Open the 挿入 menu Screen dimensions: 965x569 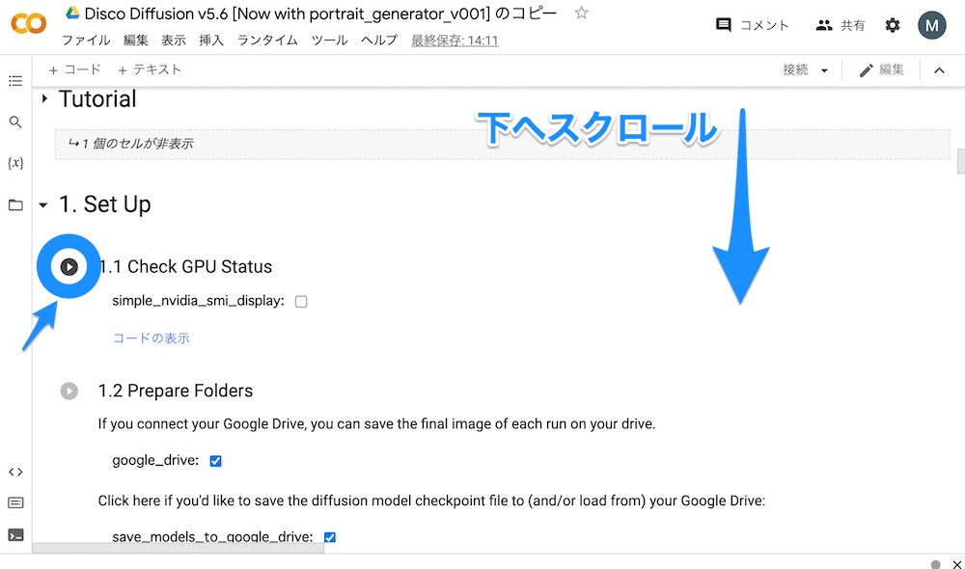coord(211,41)
